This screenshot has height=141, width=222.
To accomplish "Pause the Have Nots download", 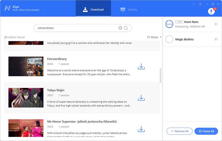I will click(216, 24).
